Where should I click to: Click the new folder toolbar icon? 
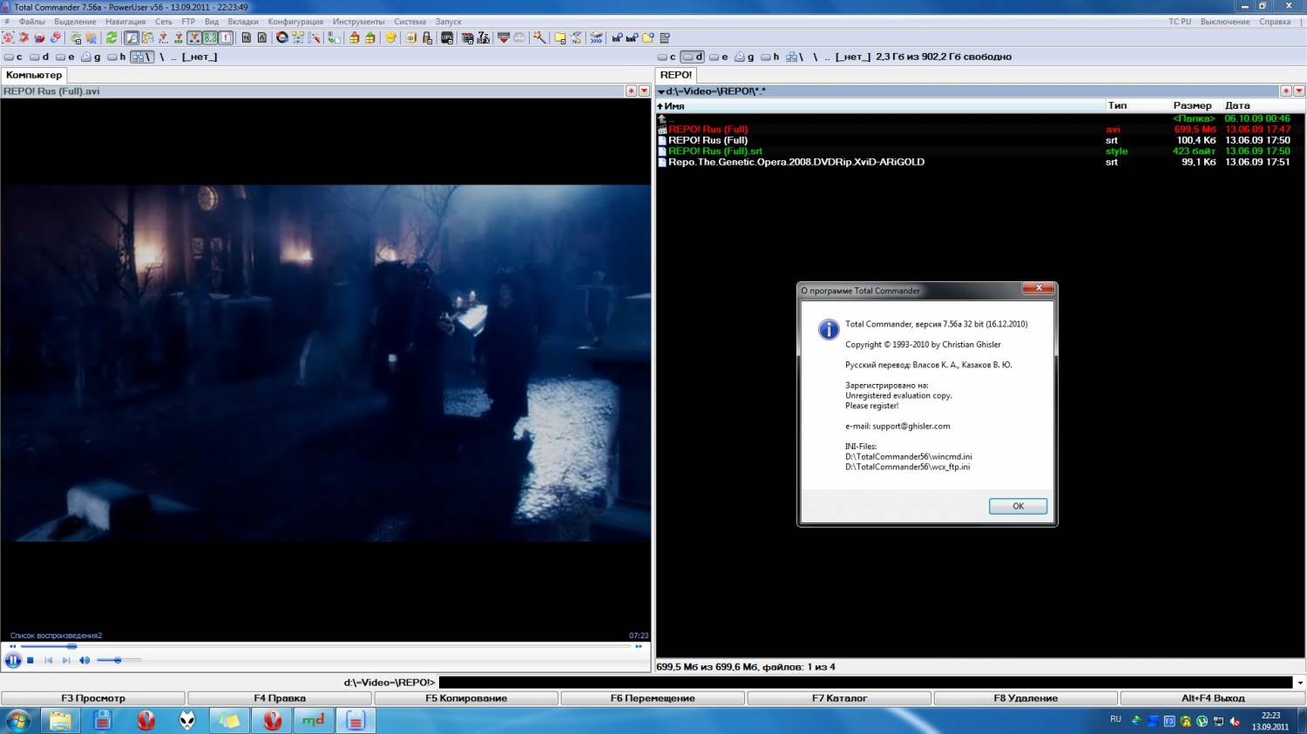pos(647,37)
